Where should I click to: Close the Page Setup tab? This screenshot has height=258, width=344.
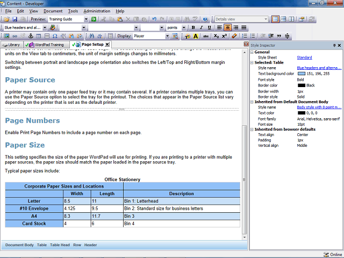(107, 44)
